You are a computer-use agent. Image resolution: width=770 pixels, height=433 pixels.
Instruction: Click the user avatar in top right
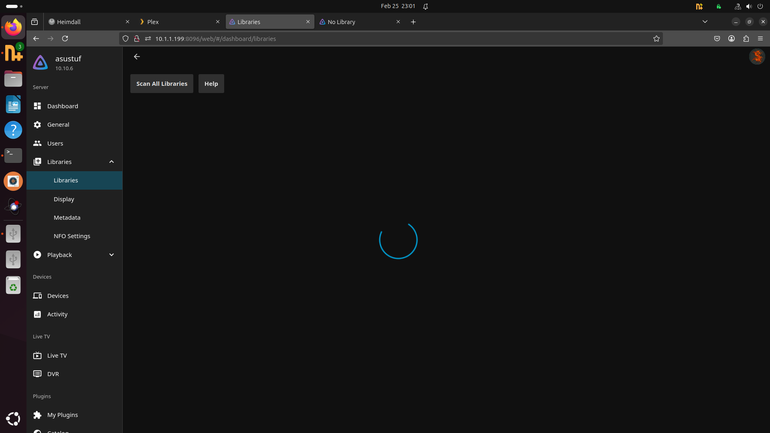coord(757,57)
